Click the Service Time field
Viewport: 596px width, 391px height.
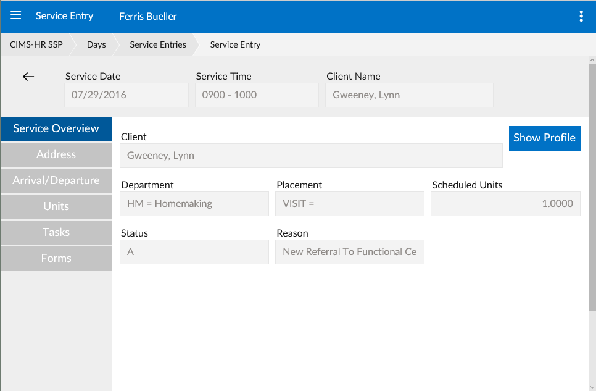tap(257, 95)
